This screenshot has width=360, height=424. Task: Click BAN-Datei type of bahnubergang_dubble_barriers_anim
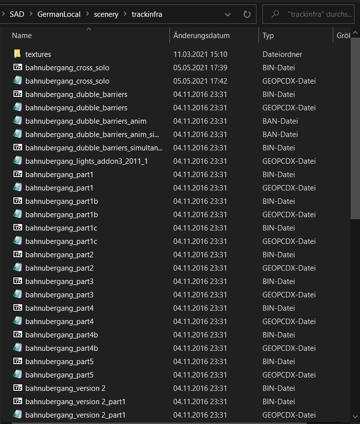click(280, 121)
